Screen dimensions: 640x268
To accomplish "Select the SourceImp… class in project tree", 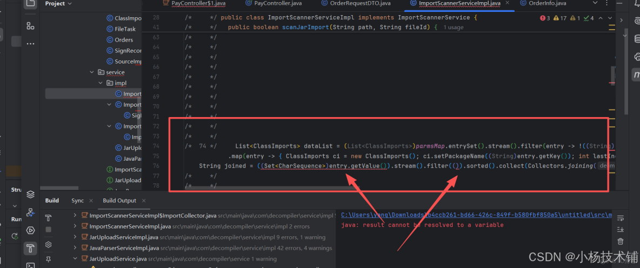I will [x=124, y=61].
